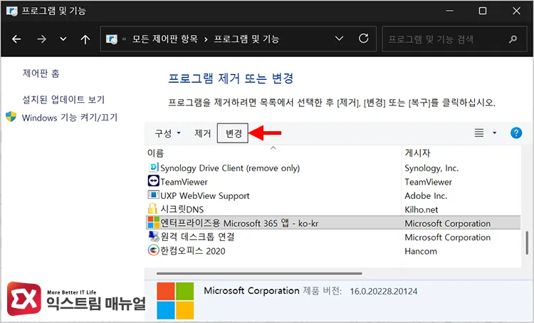This screenshot has width=534, height=323.
Task: Click Hancom publisher cell
Action: click(421, 252)
